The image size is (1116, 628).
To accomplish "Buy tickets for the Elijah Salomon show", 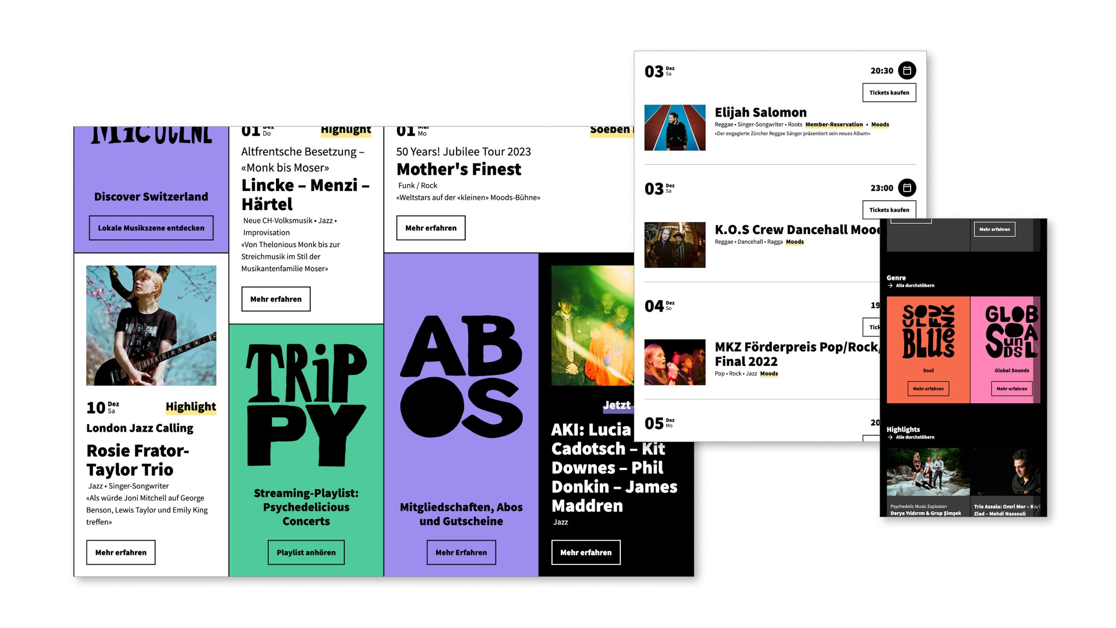I will point(889,92).
